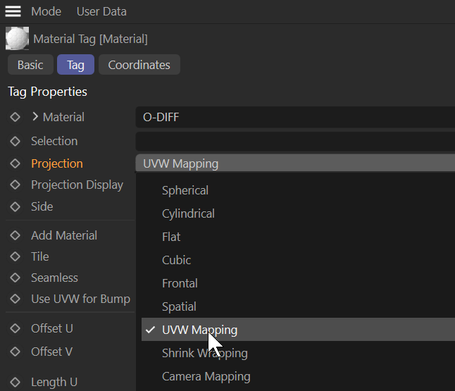The image size is (455, 391).
Task: Click the material preview sphere thumbnail
Action: click(x=17, y=39)
